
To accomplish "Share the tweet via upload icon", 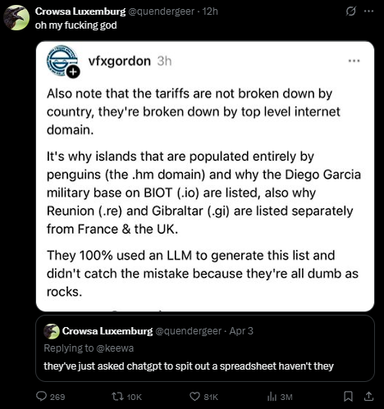I will click(368, 397).
